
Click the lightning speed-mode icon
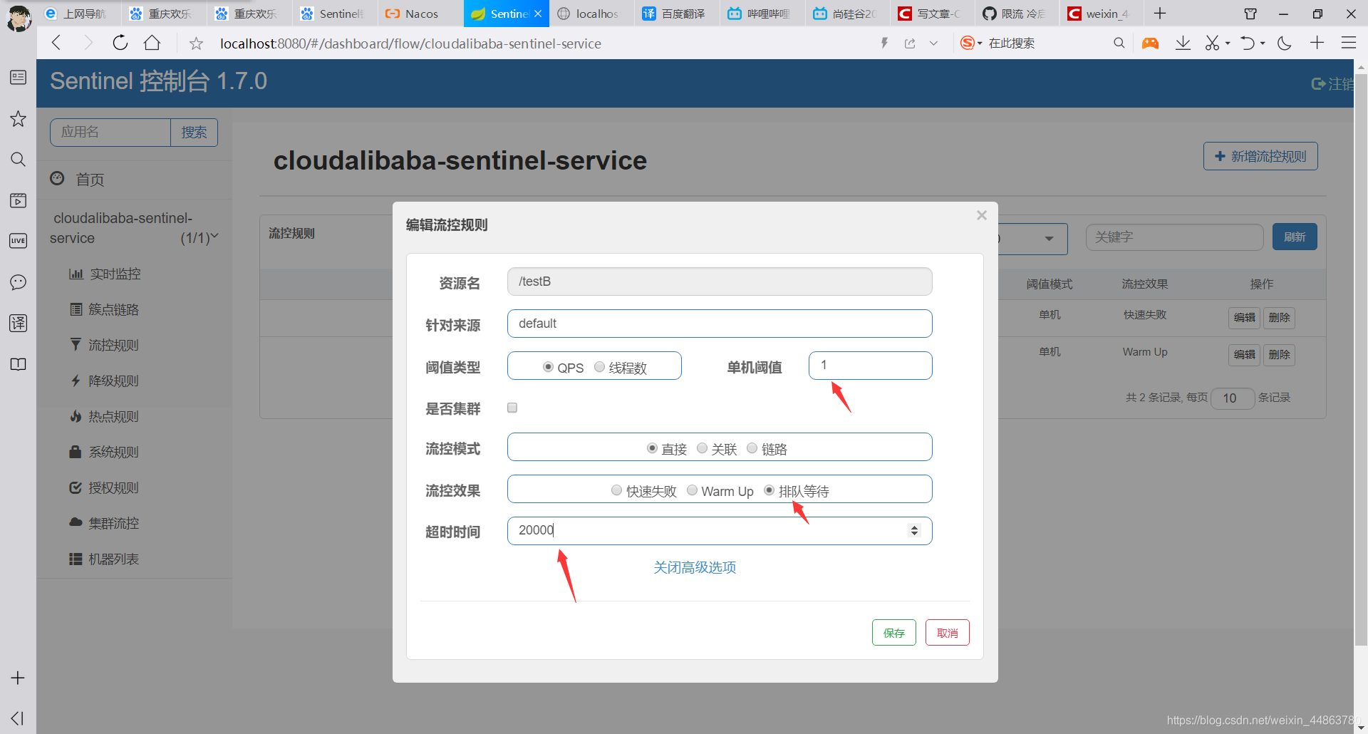(884, 43)
